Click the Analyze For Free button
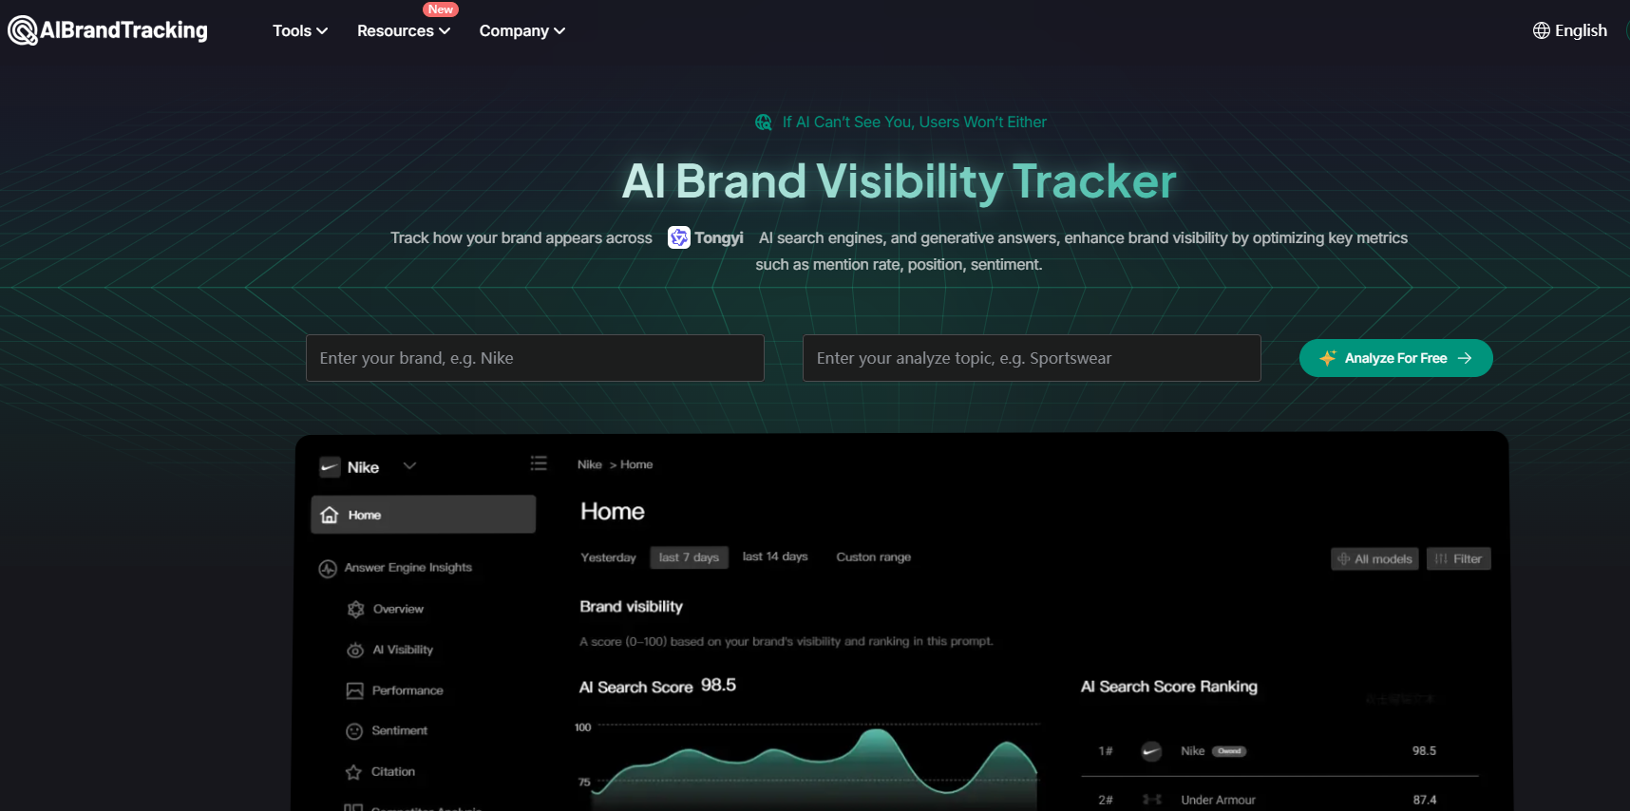The height and width of the screenshot is (811, 1630). pyautogui.click(x=1395, y=358)
